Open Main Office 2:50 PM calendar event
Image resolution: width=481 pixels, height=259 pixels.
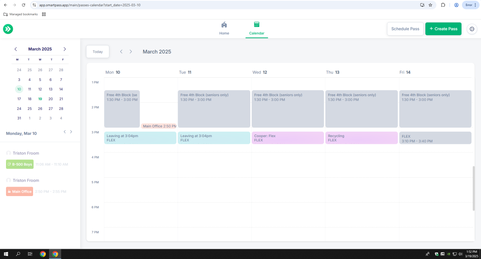[x=159, y=126]
